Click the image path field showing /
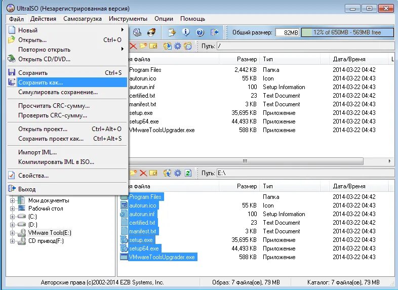This screenshot has width=398, height=290. point(306,46)
